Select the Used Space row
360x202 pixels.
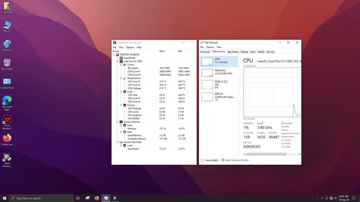point(154,149)
